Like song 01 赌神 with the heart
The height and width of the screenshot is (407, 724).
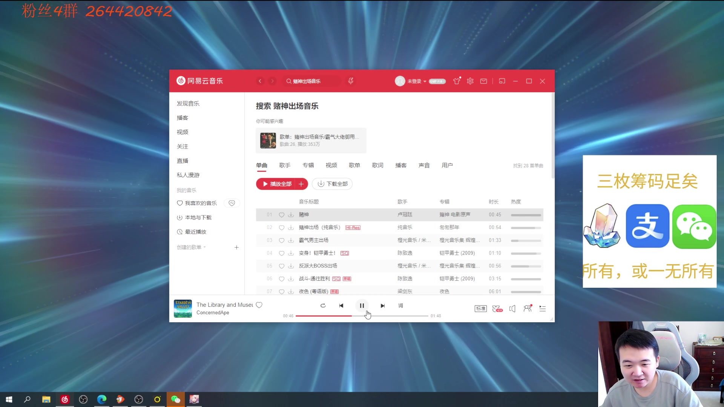click(281, 215)
